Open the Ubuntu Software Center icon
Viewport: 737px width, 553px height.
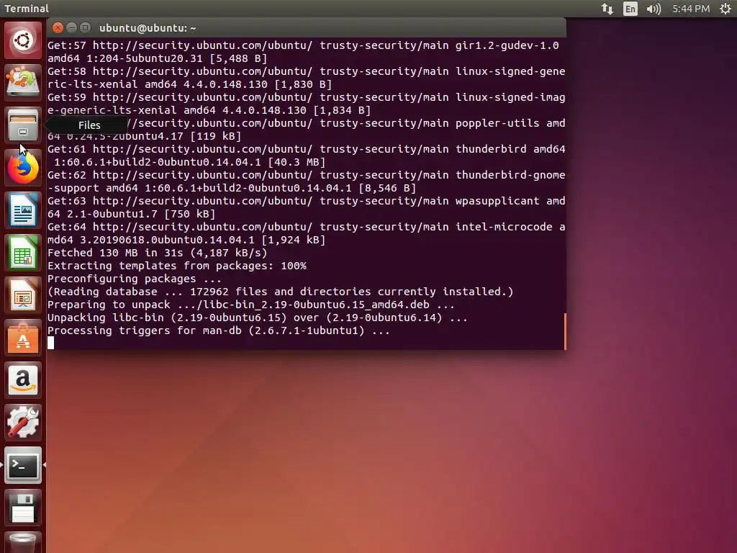tap(23, 338)
